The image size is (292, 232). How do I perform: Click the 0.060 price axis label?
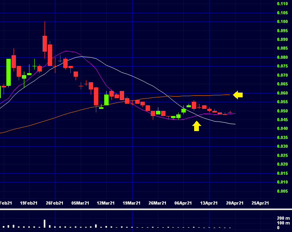(x=282, y=93)
